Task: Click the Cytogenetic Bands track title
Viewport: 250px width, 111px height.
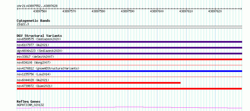Action: point(33,21)
